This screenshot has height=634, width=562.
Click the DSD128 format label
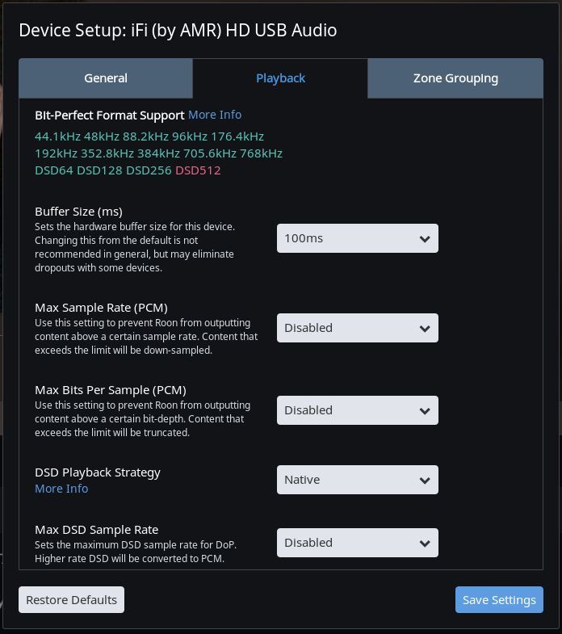[99, 170]
